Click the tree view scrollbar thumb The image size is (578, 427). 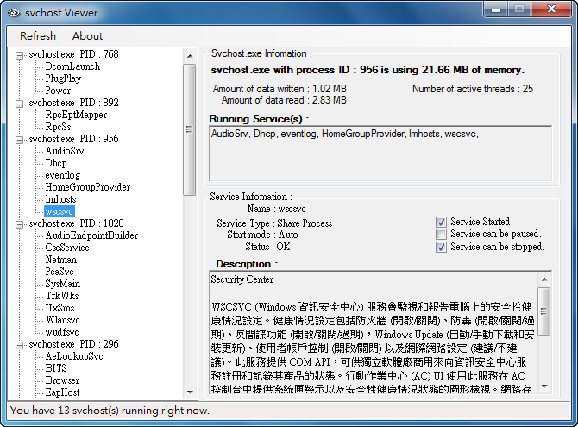190,129
